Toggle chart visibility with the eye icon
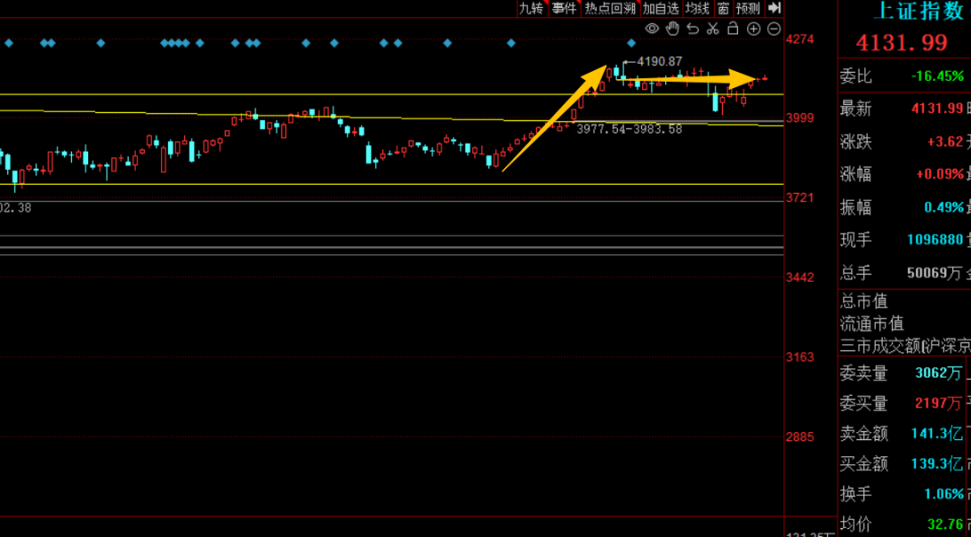 tap(652, 29)
